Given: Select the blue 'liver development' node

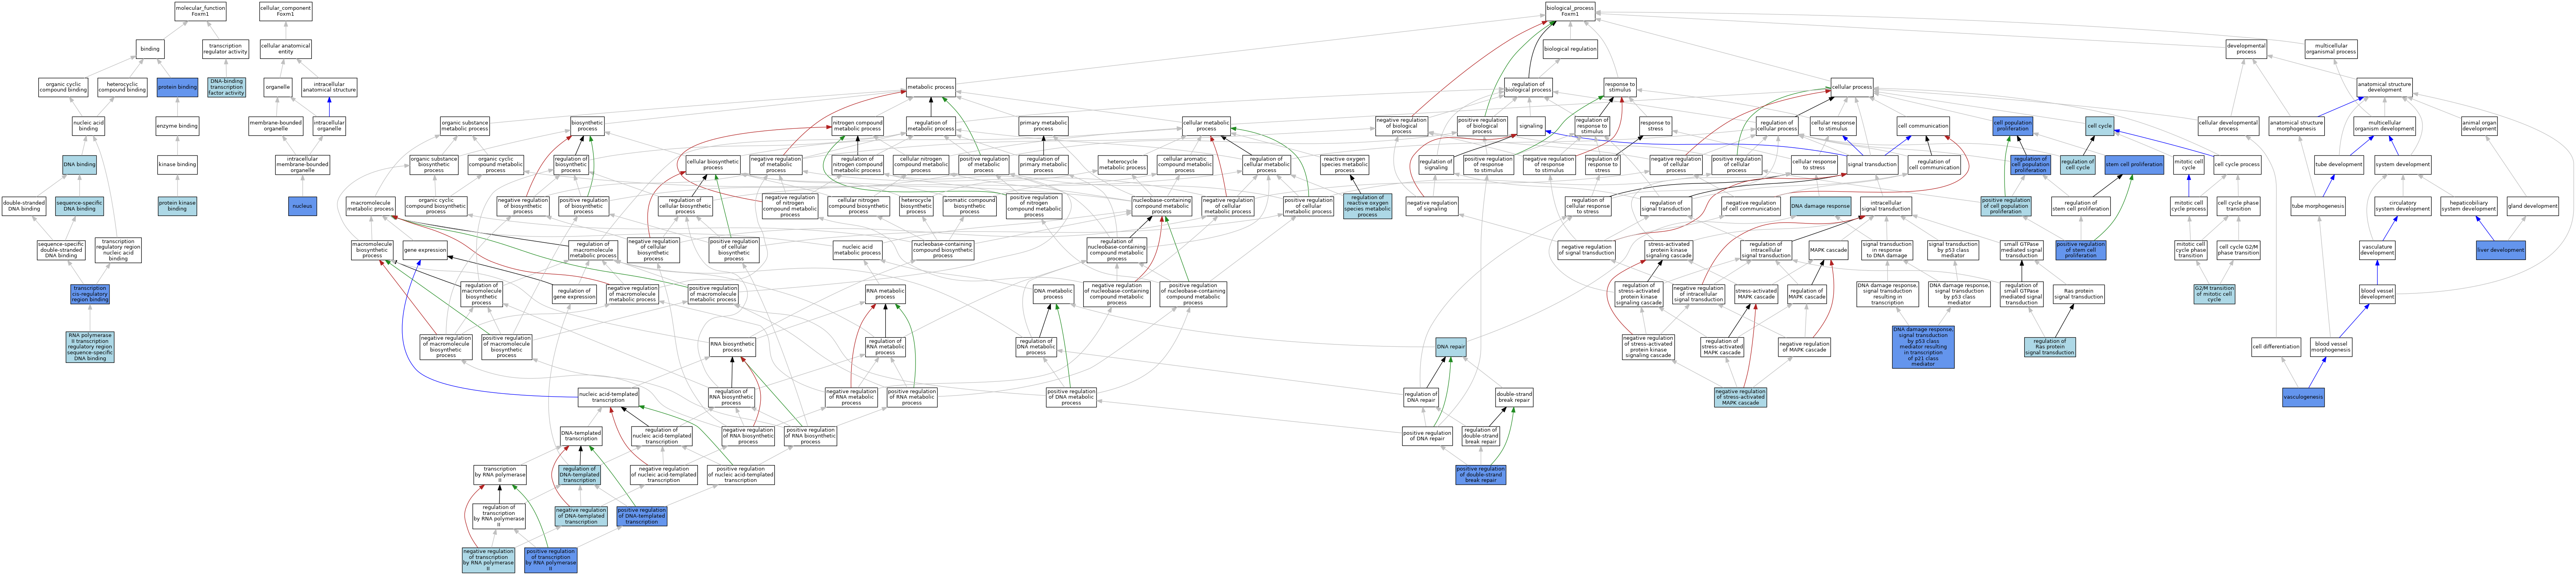Looking at the screenshot, I should click(2501, 250).
